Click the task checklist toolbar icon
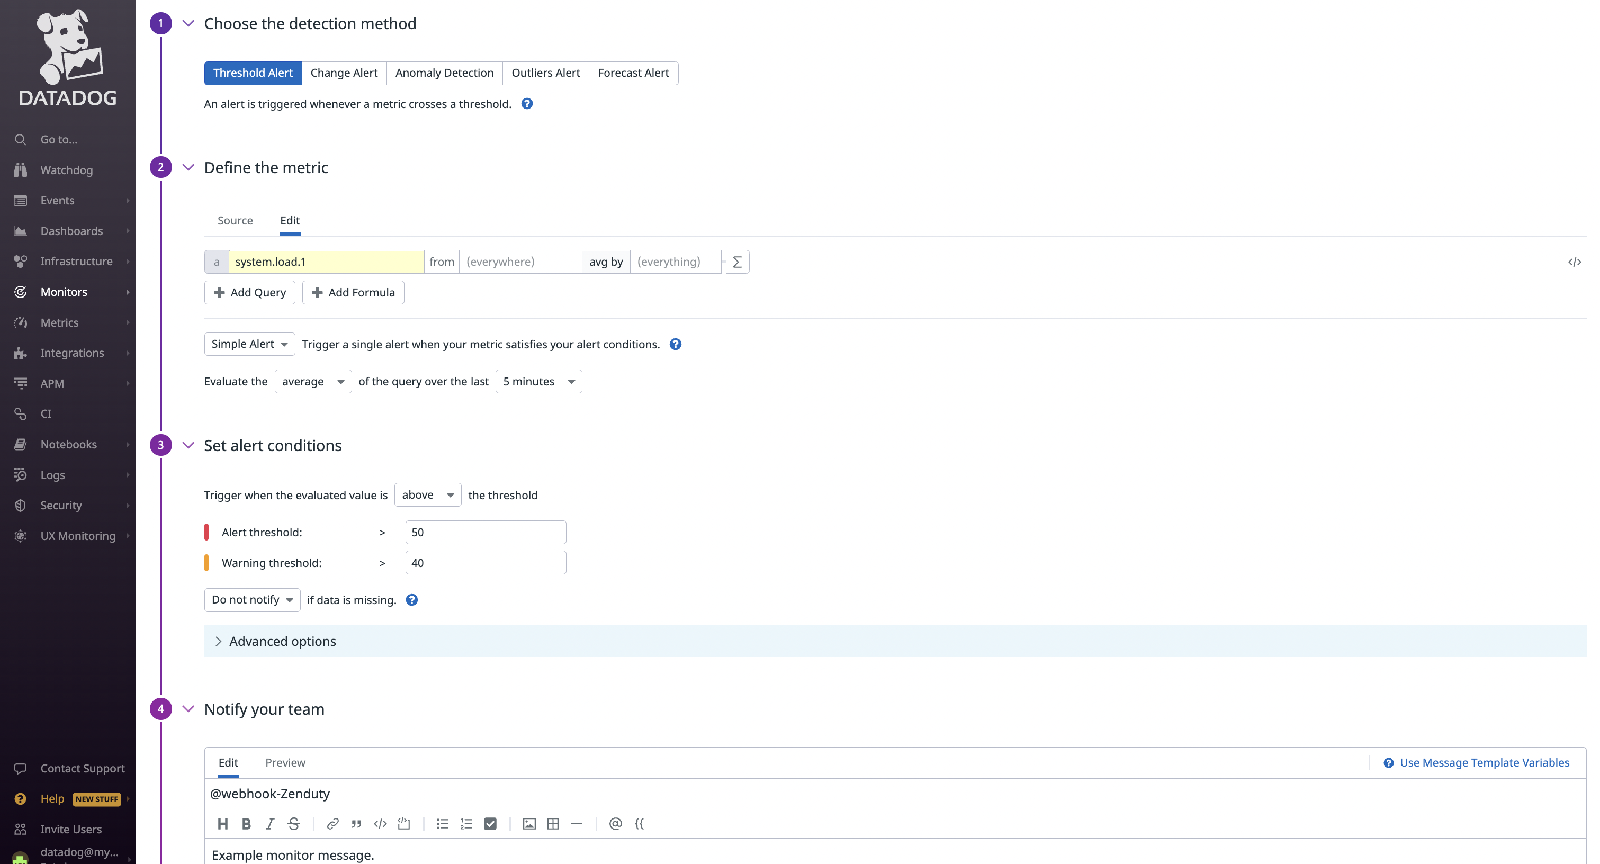The width and height of the screenshot is (1600, 864). [490, 824]
